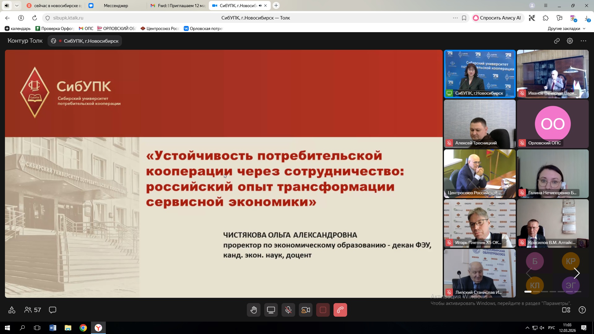This screenshot has width=594, height=334.
Task: Select СибУПК, г.Новосибирск video tile
Action: tap(480, 74)
